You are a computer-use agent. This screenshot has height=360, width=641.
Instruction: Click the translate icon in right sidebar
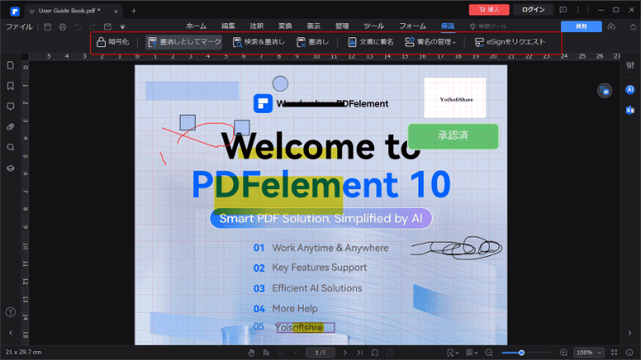630,110
